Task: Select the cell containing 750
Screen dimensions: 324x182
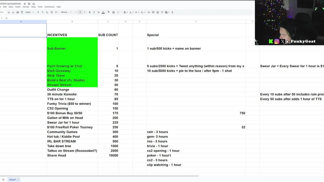Action: 196,113
